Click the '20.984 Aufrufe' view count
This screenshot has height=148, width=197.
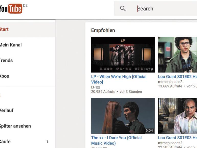103,92
